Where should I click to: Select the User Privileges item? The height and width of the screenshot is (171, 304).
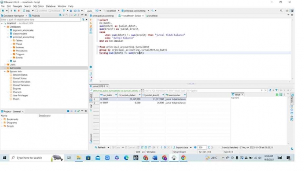pos(21,96)
